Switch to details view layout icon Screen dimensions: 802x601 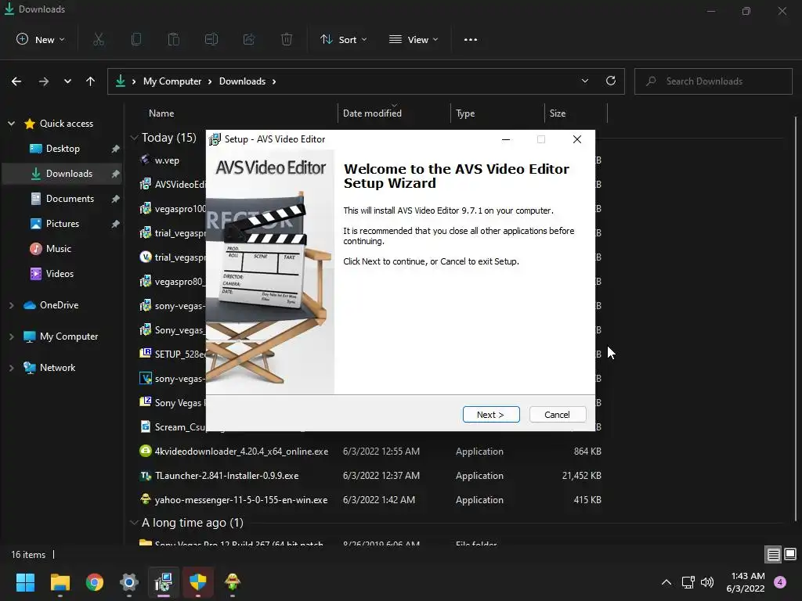[x=773, y=555]
